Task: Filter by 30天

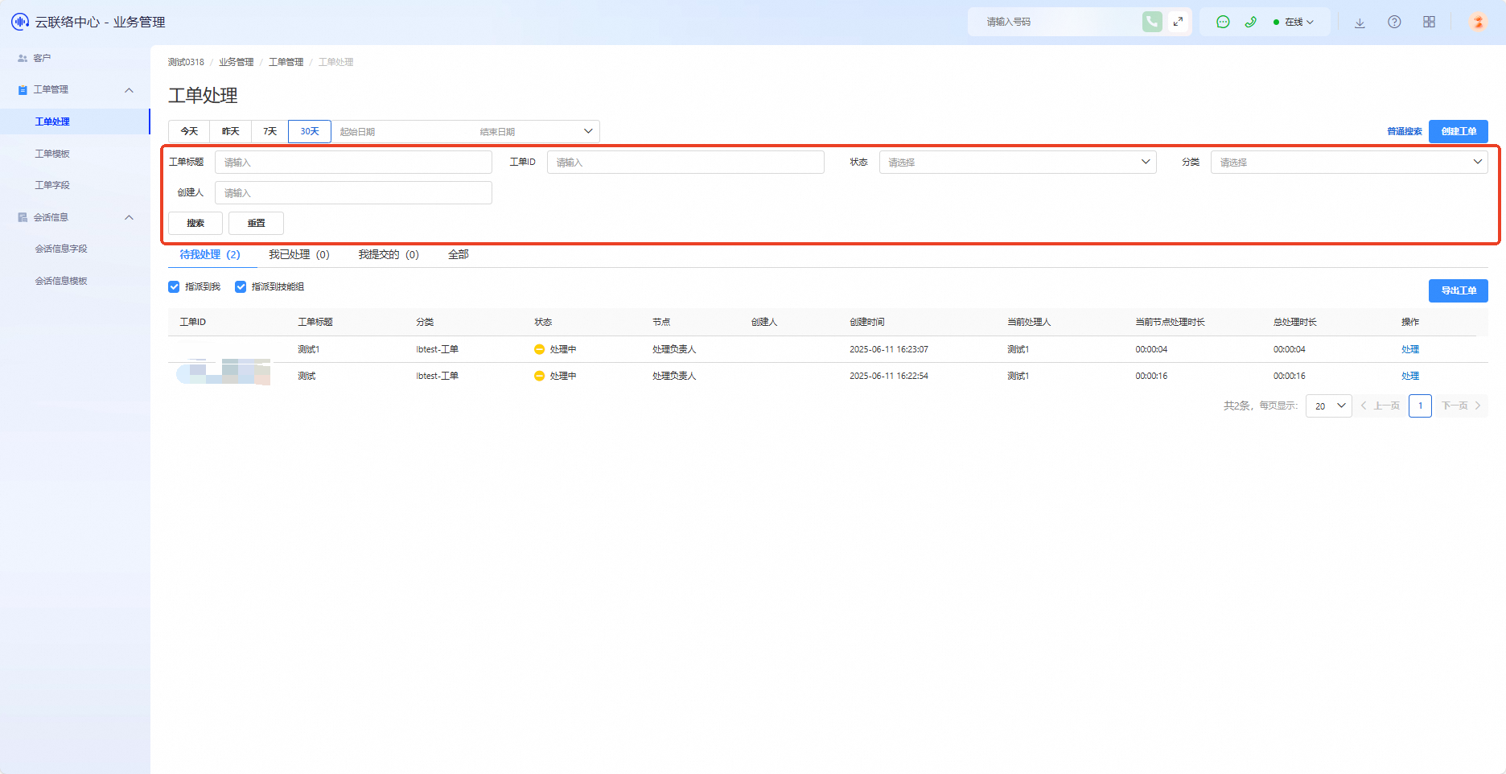Action: pos(310,131)
